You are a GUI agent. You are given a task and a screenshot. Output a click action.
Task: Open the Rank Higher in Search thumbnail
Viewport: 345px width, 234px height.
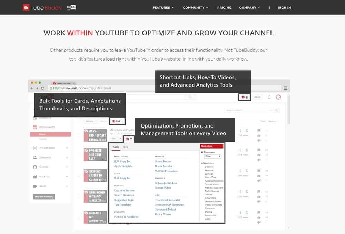[95, 196]
